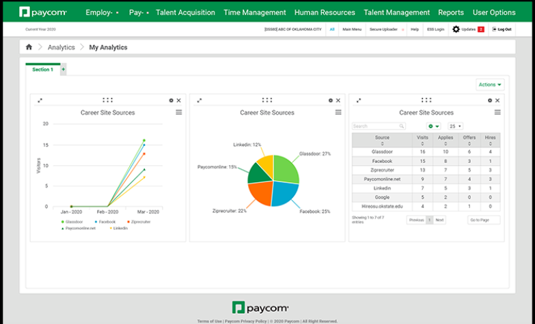Open line chart hamburger menu
Image resolution: width=535 pixels, height=324 pixels.
pyautogui.click(x=179, y=113)
